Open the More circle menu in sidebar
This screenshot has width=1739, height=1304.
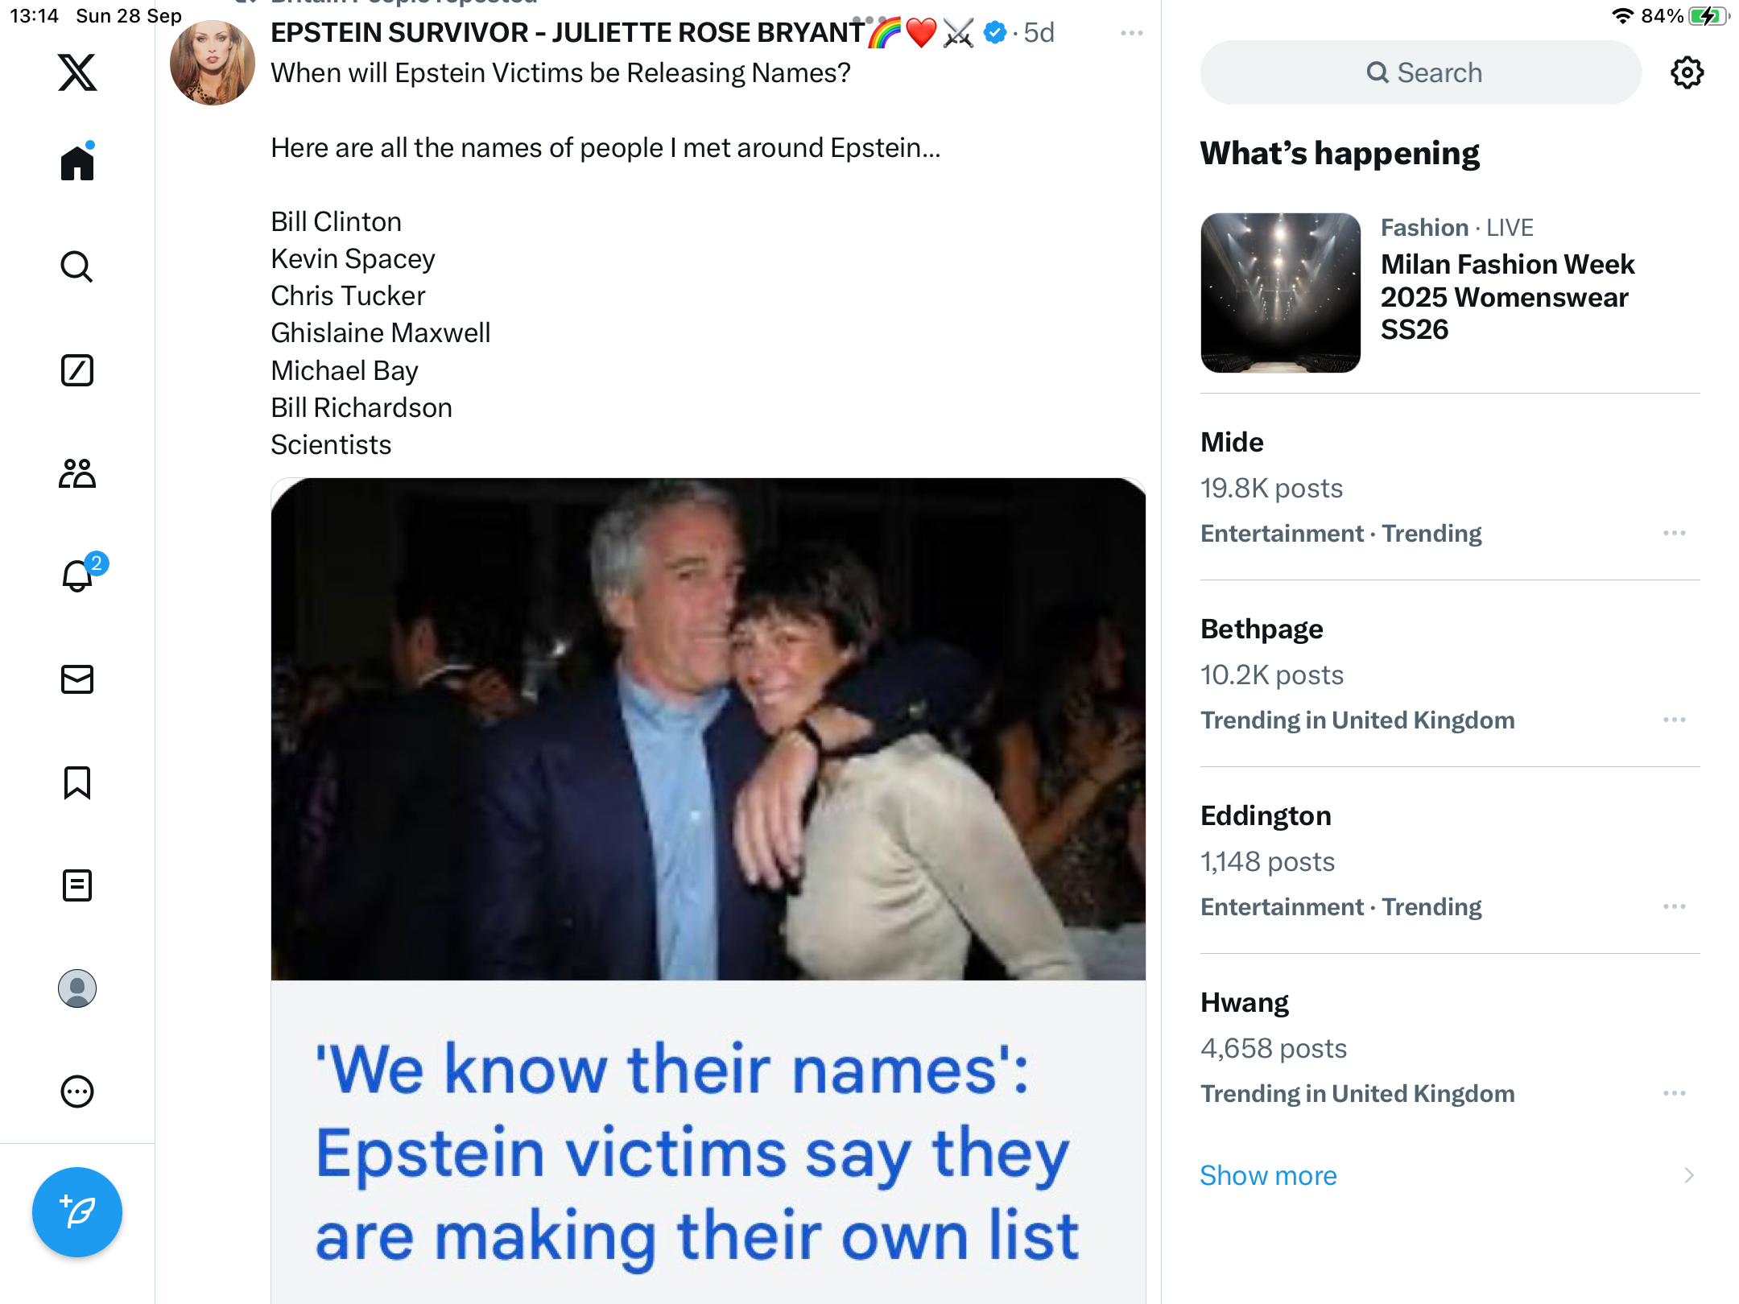coord(77,1091)
